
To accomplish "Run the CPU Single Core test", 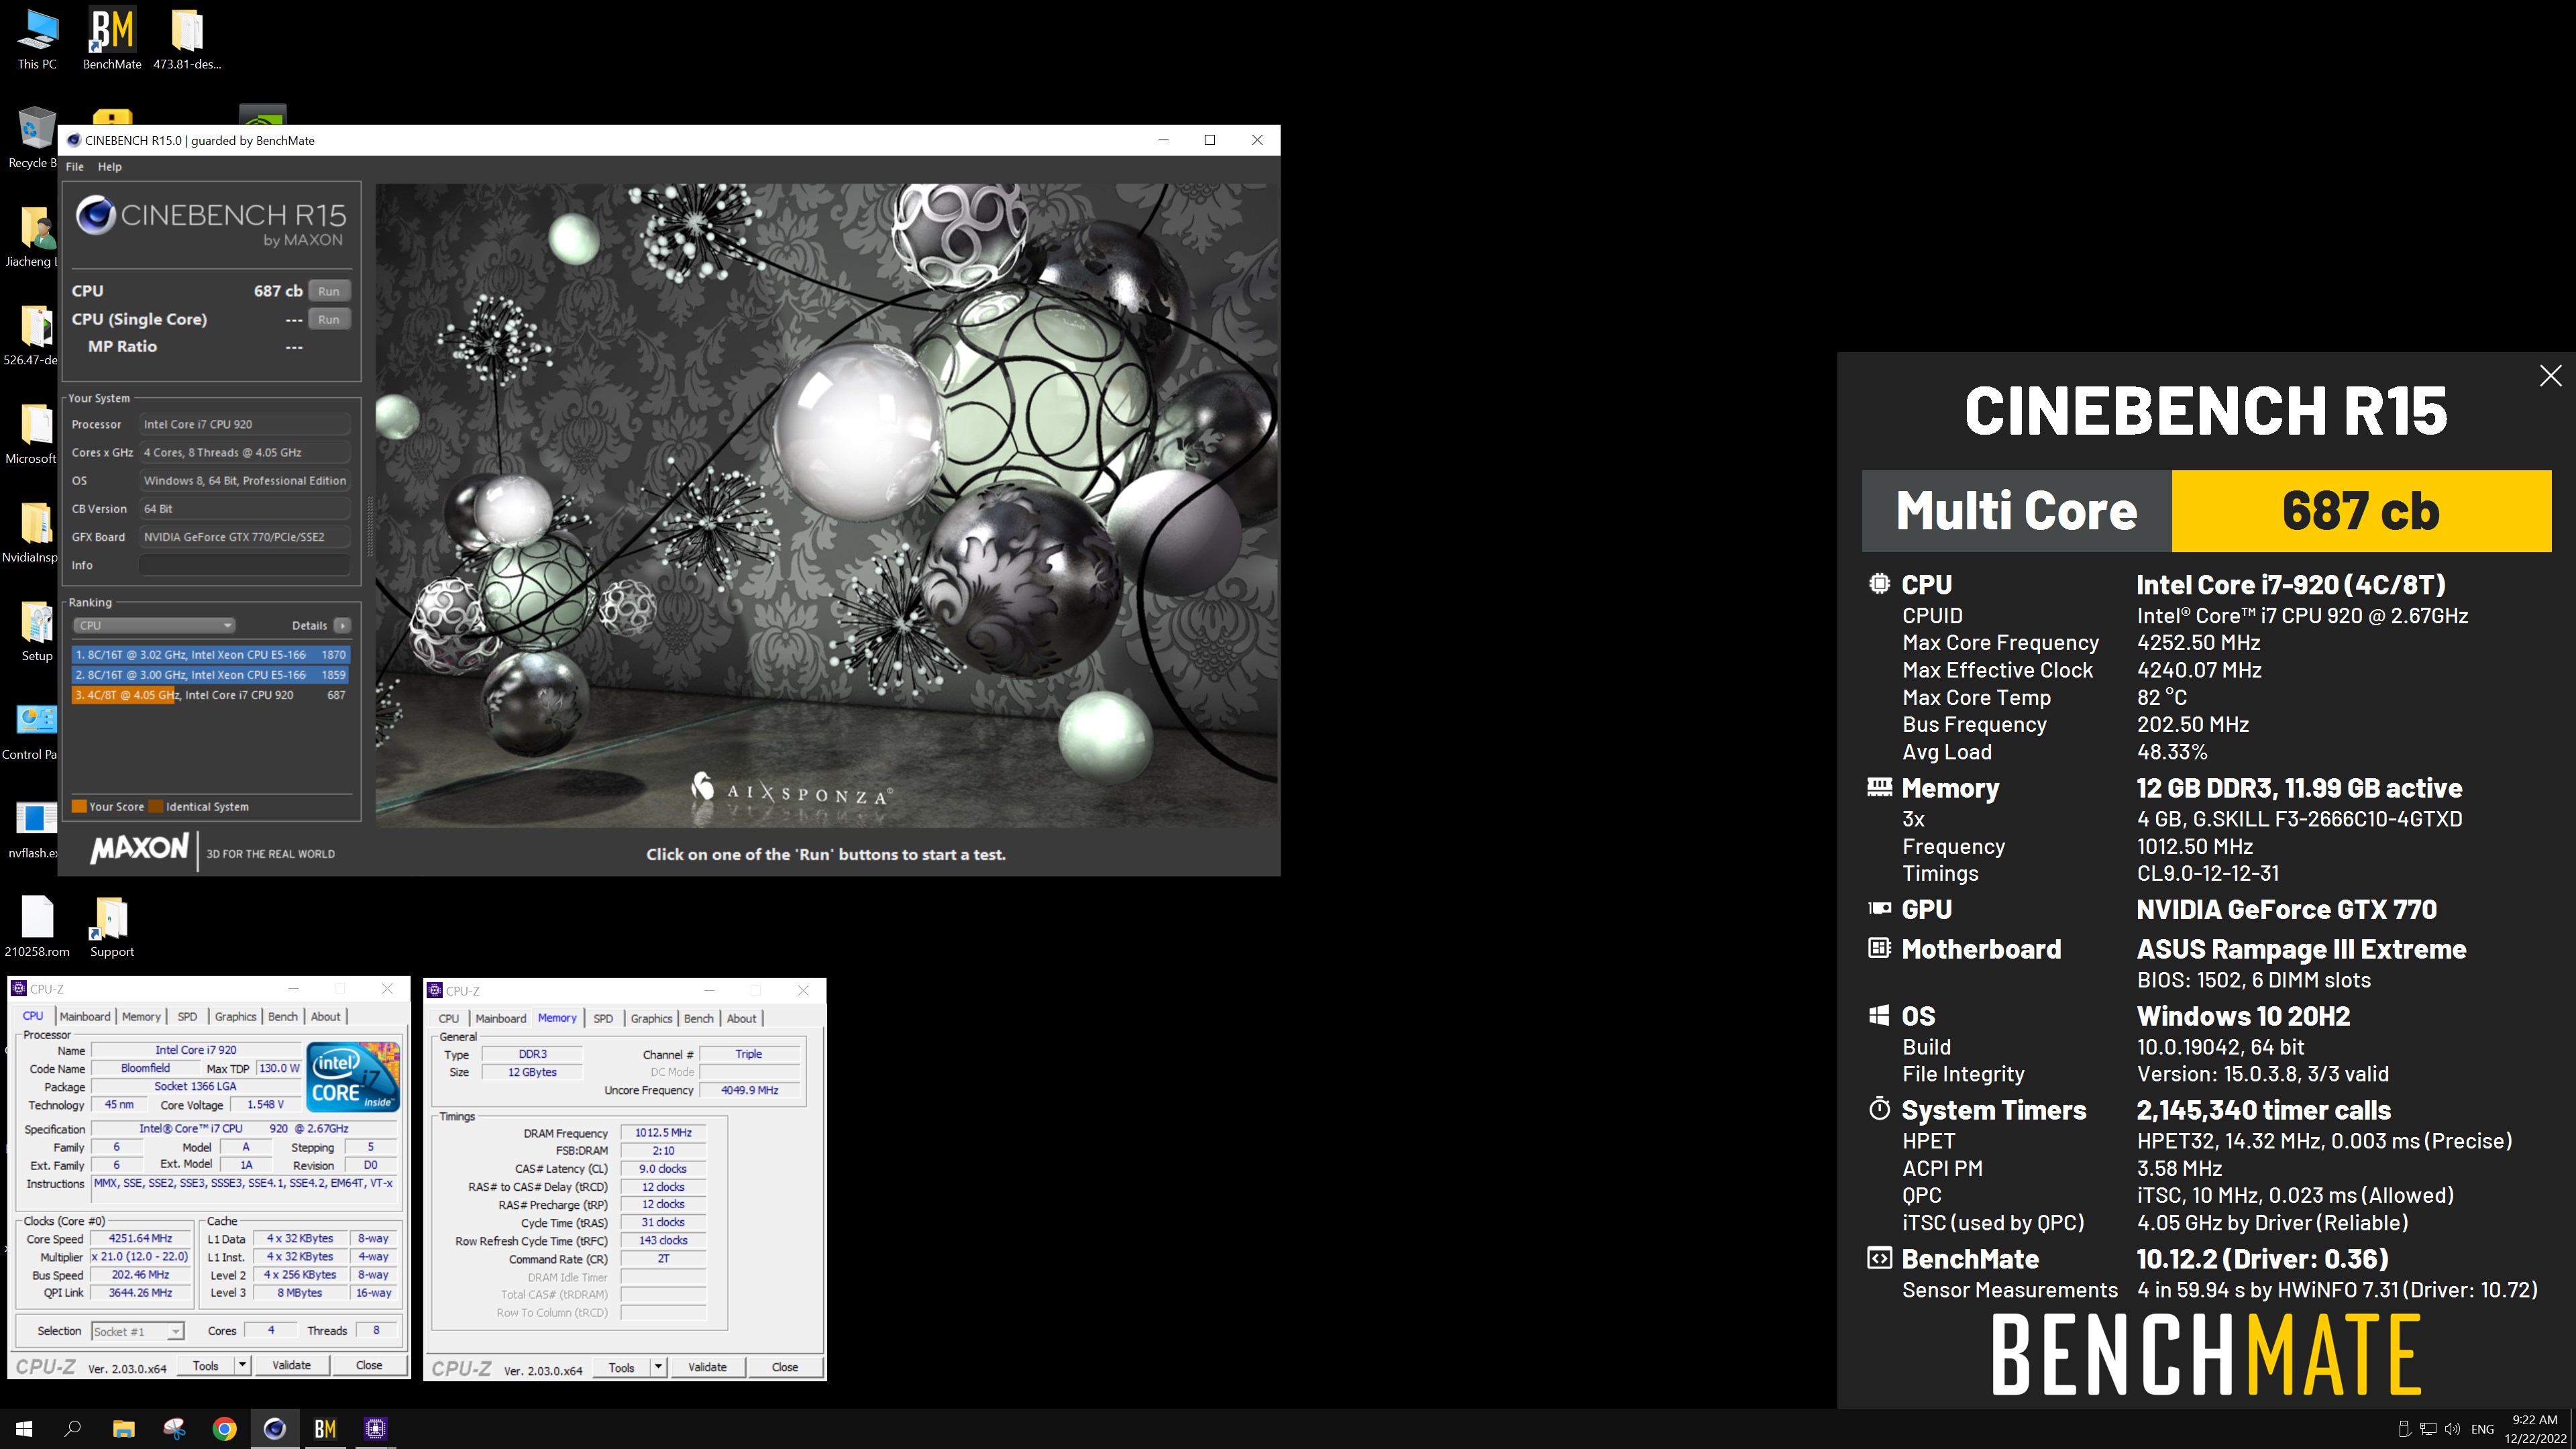I will [x=329, y=319].
